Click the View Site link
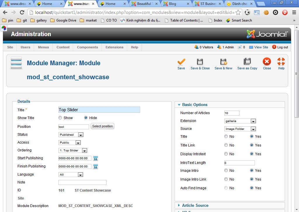The image size is (299, 212). coord(261,47)
